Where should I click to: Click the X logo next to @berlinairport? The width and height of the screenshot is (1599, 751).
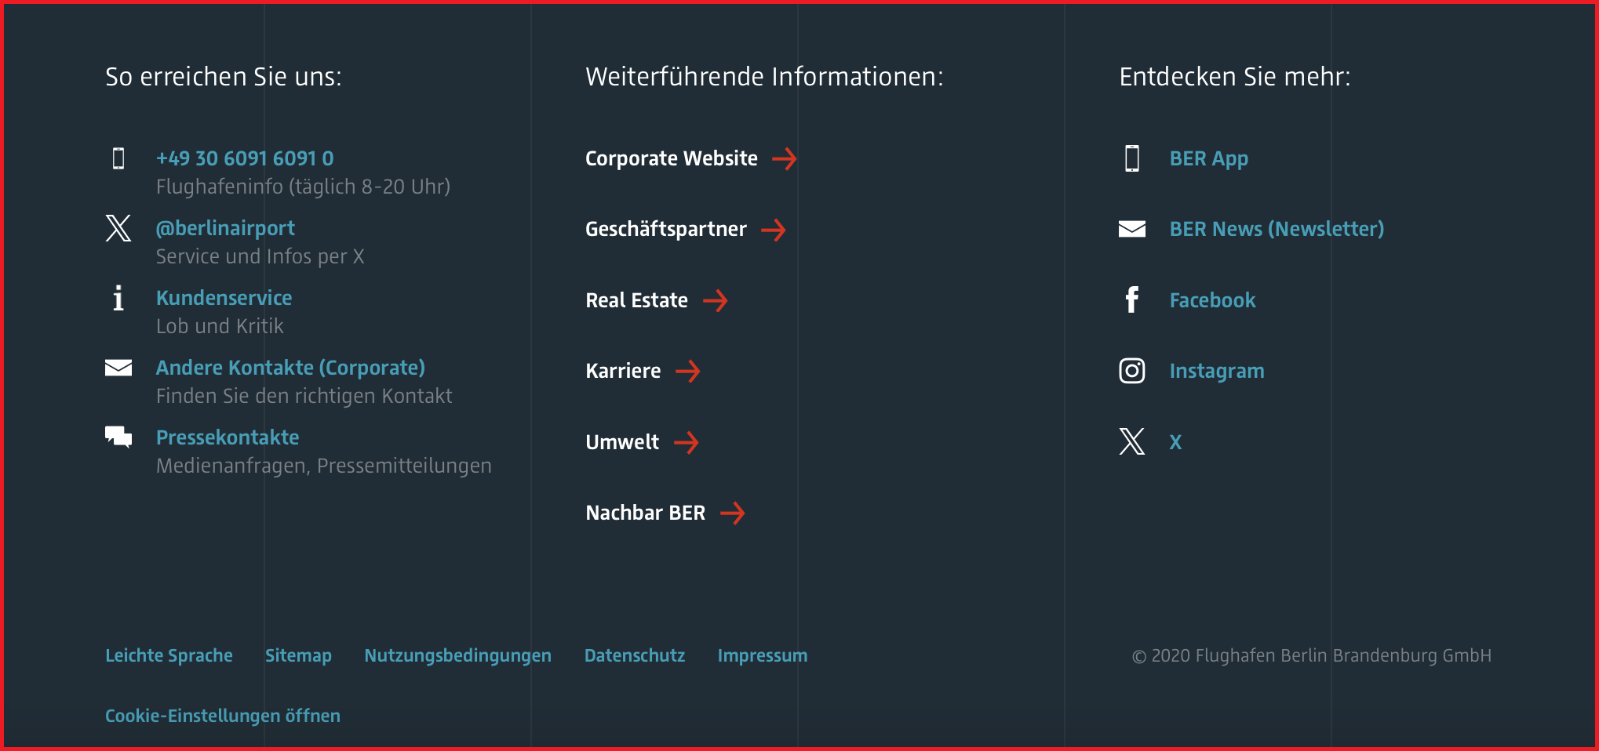(118, 228)
